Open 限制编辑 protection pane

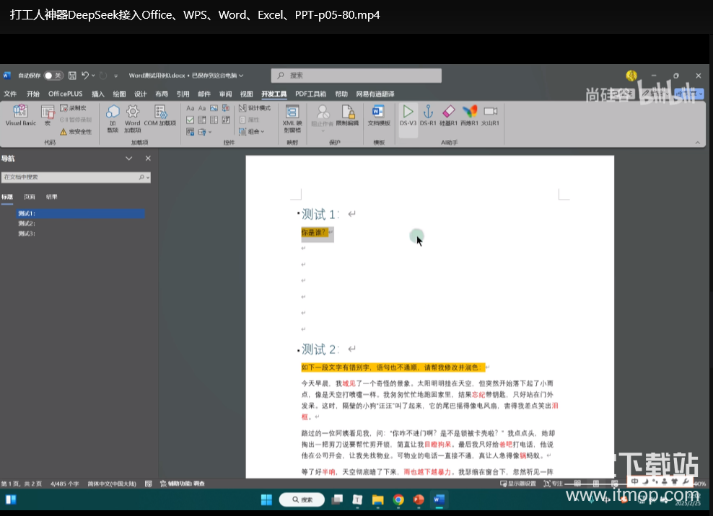pyautogui.click(x=348, y=117)
